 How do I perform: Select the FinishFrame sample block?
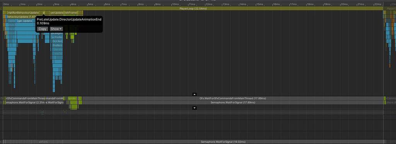click(x=73, y=13)
